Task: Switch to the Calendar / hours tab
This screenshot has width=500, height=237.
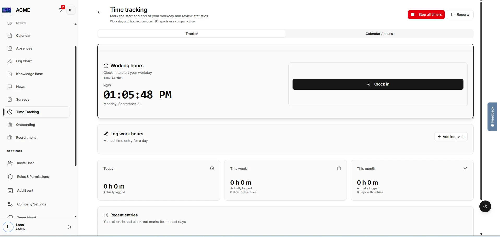Action: (379, 34)
